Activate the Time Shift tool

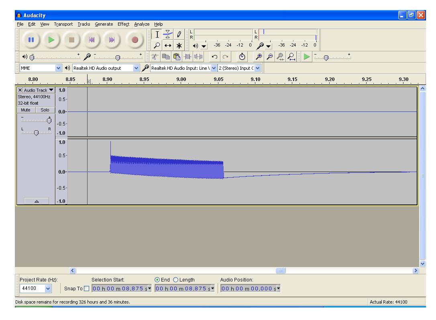(x=168, y=45)
